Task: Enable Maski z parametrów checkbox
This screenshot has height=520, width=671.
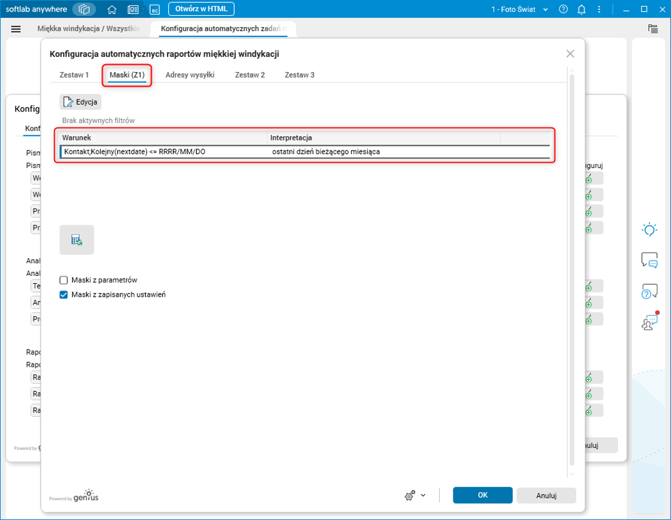Action: click(64, 280)
